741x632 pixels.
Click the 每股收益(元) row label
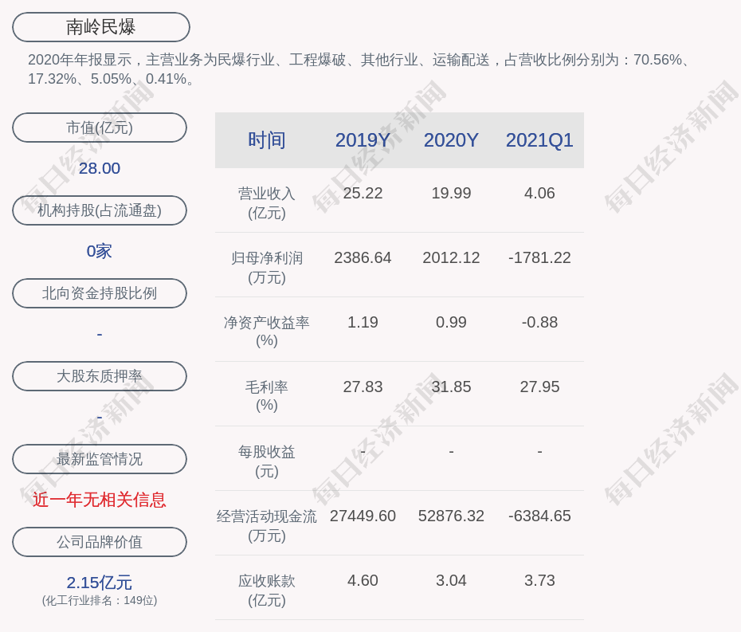(x=267, y=461)
